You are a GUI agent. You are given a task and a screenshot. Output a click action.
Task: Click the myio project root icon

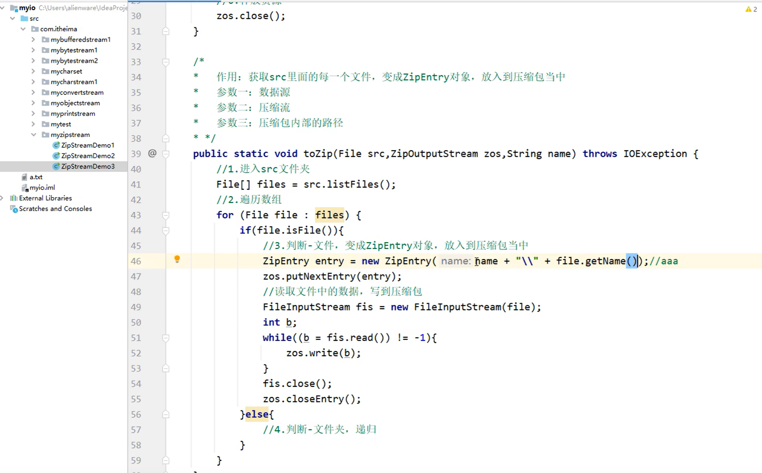point(13,7)
